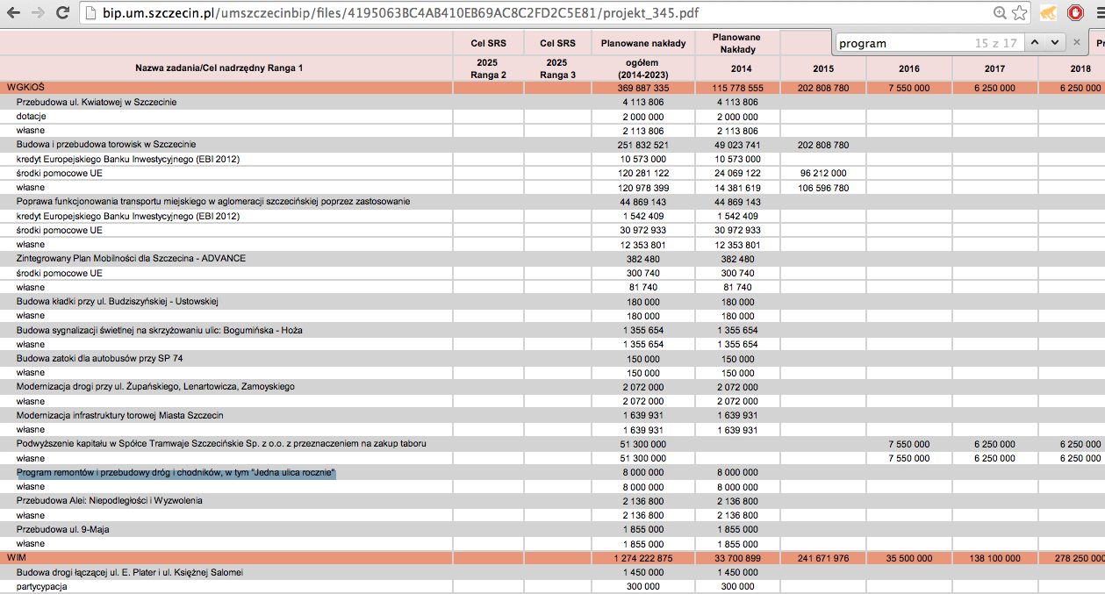Viewport: 1105px width, 594px height.
Task: Click "Budowa sygnalizacji świetlnej" Bogumińska - Hoża row
Action: click(x=159, y=330)
